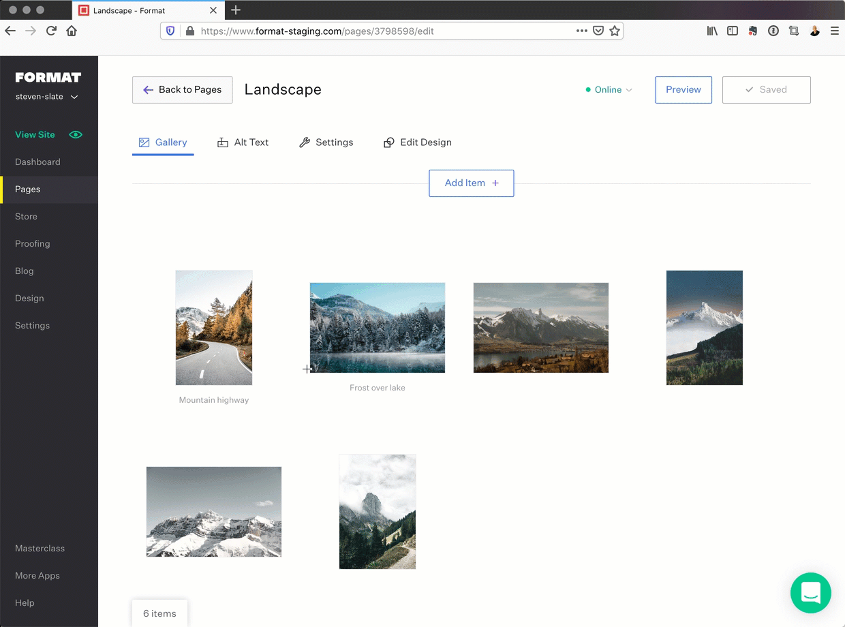Select the Frost over lake thumbnail
The width and height of the screenshot is (845, 627).
tap(378, 328)
